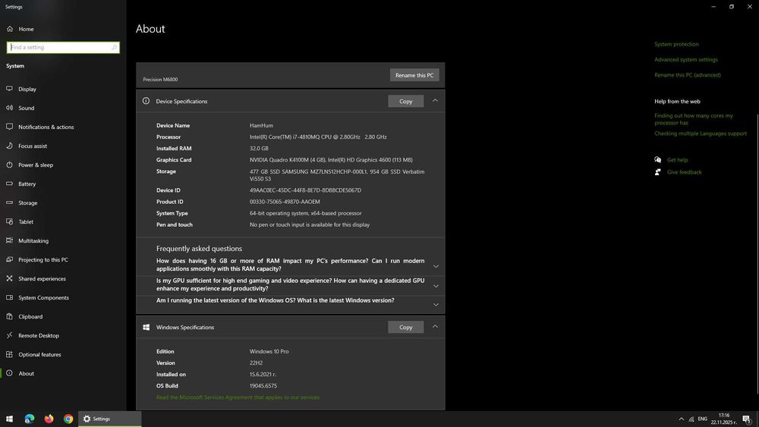Open Focus assist moon icon
The height and width of the screenshot is (427, 759).
(9, 146)
